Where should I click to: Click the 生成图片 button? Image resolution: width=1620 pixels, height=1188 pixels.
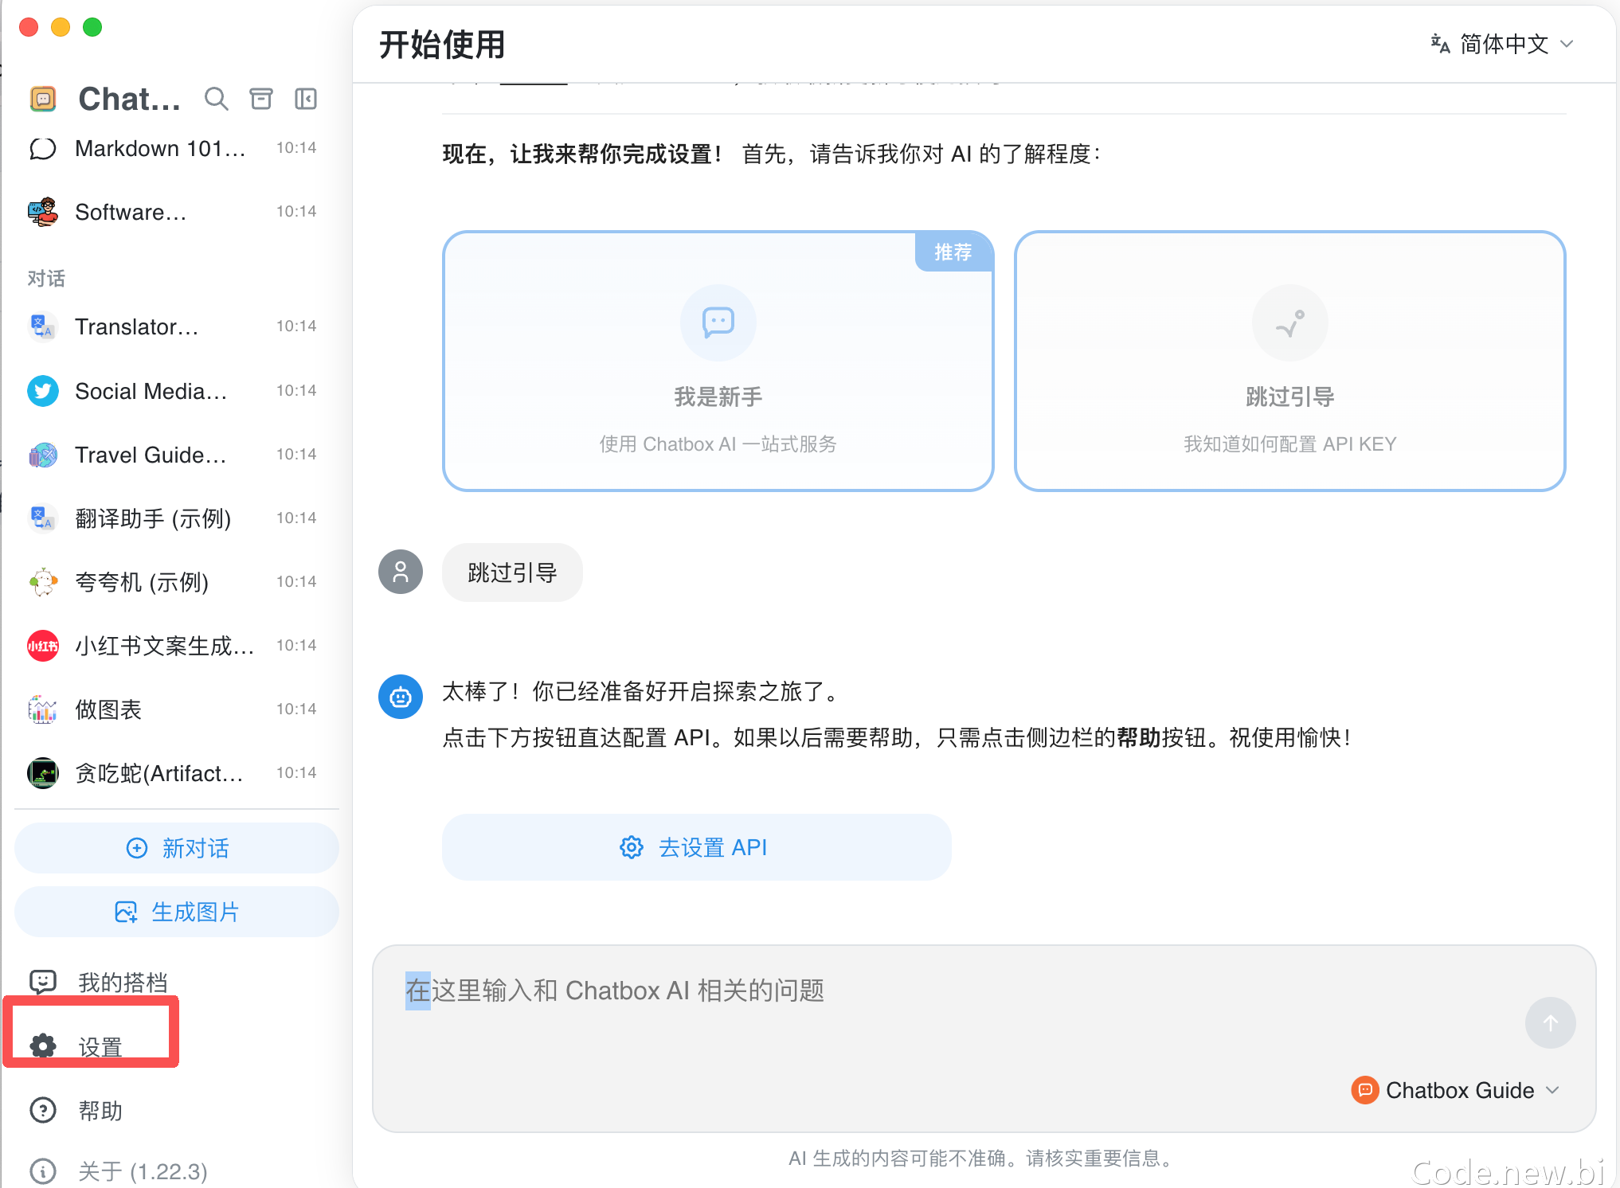click(x=177, y=912)
